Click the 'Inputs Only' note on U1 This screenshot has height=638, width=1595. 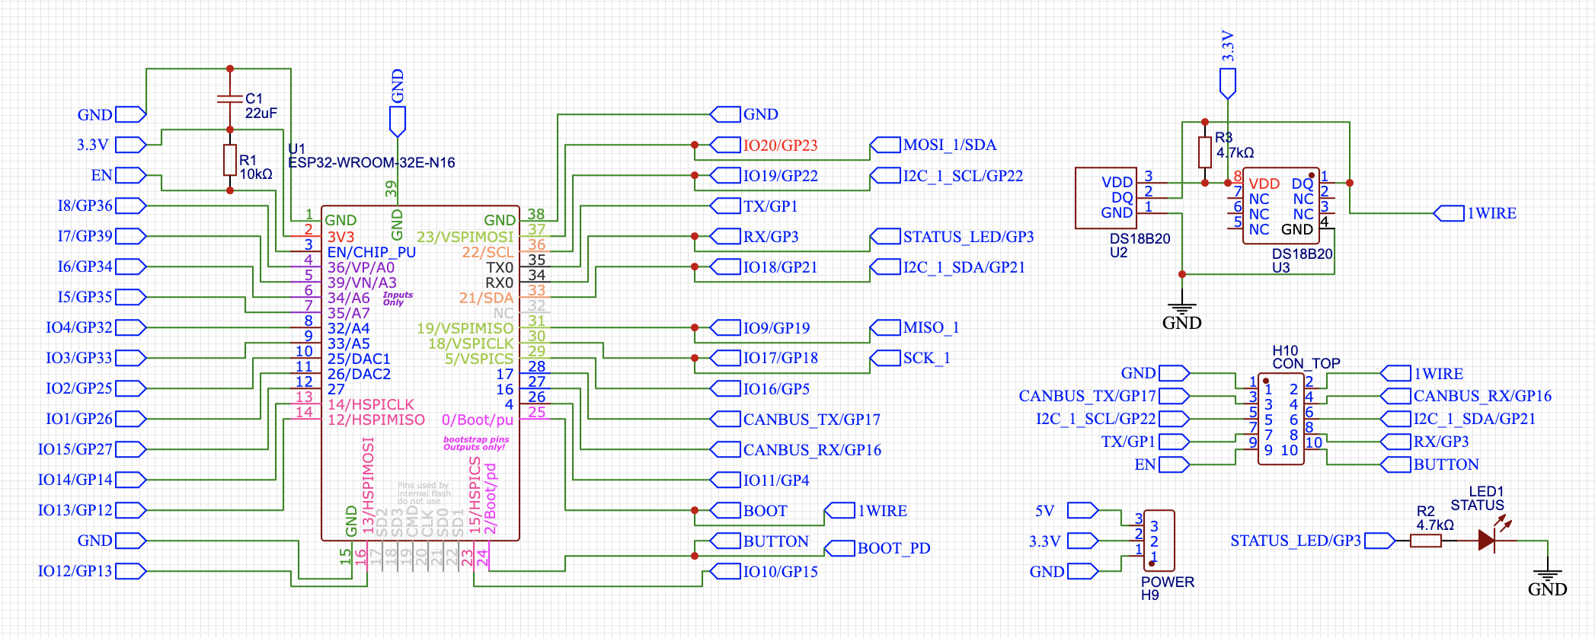398,298
